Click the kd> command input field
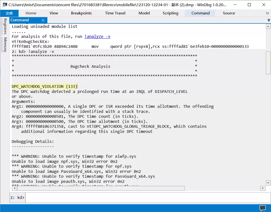The height and width of the screenshot is (212, 271). click(147, 197)
